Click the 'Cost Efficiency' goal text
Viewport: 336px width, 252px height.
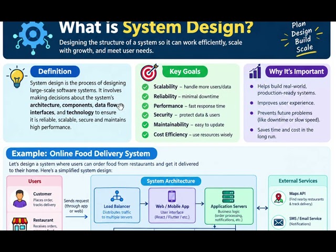pyautogui.click(x=170, y=134)
